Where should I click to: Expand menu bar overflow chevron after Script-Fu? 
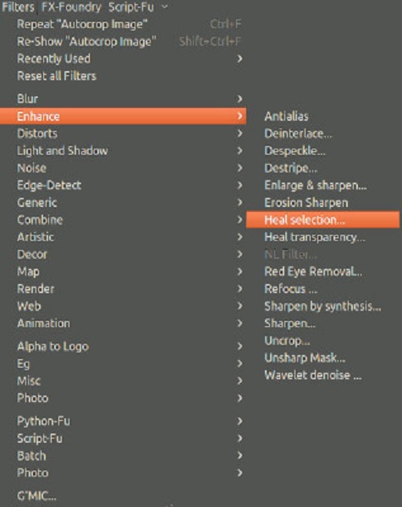click(165, 7)
